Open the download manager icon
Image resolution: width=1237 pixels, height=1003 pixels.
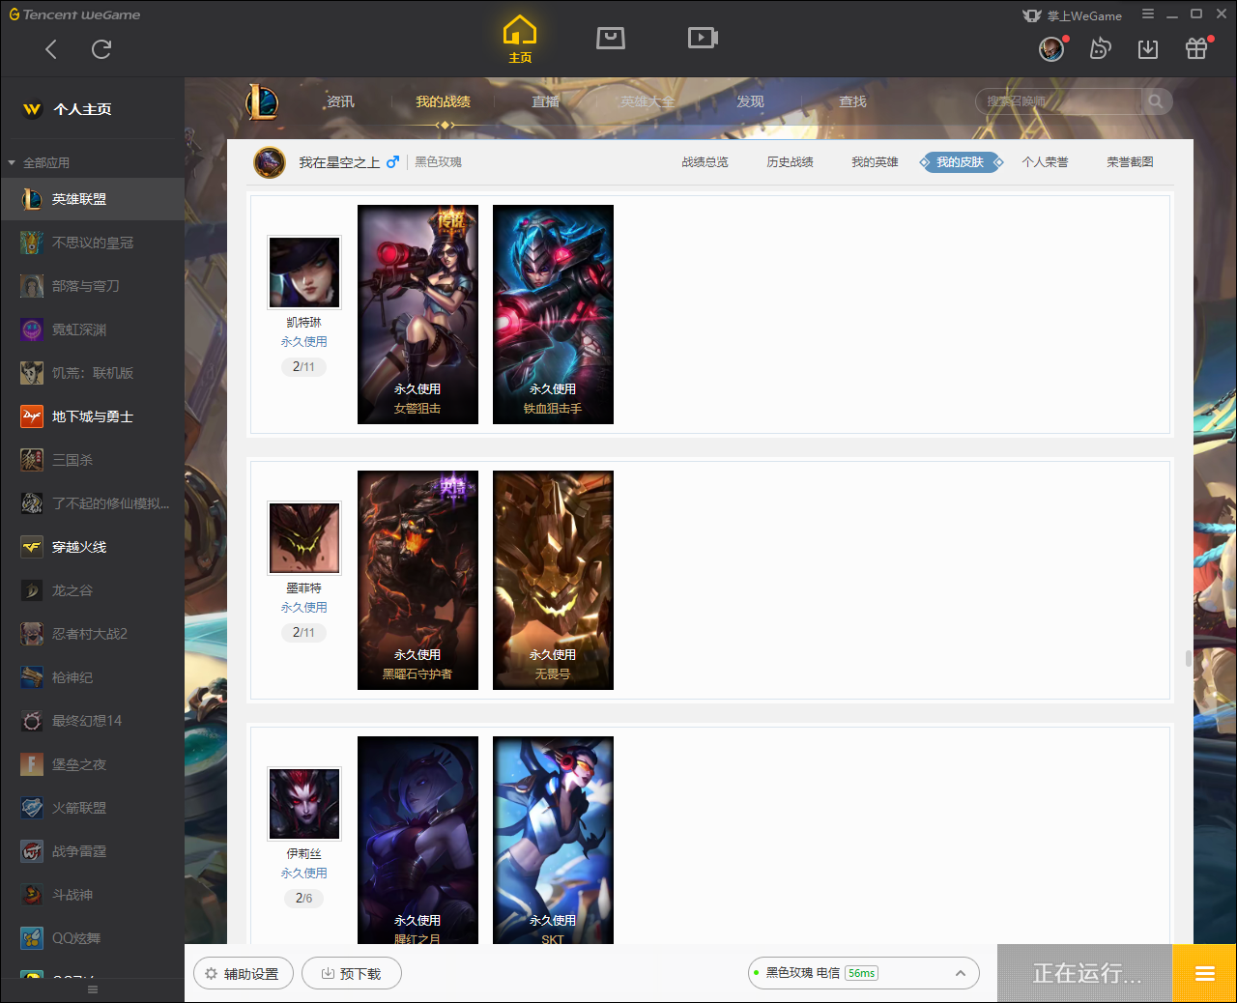(x=1148, y=49)
